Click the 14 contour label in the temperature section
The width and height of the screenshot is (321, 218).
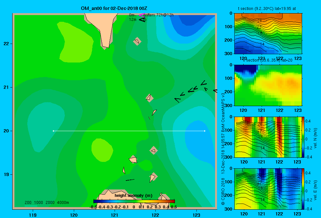[x=262, y=44]
